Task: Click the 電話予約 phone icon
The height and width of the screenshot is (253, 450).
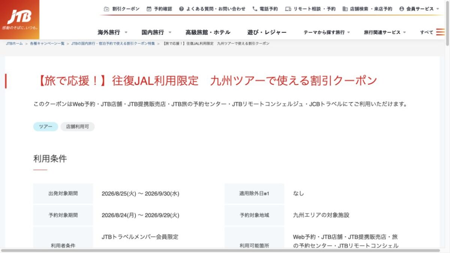Action: pyautogui.click(x=255, y=9)
